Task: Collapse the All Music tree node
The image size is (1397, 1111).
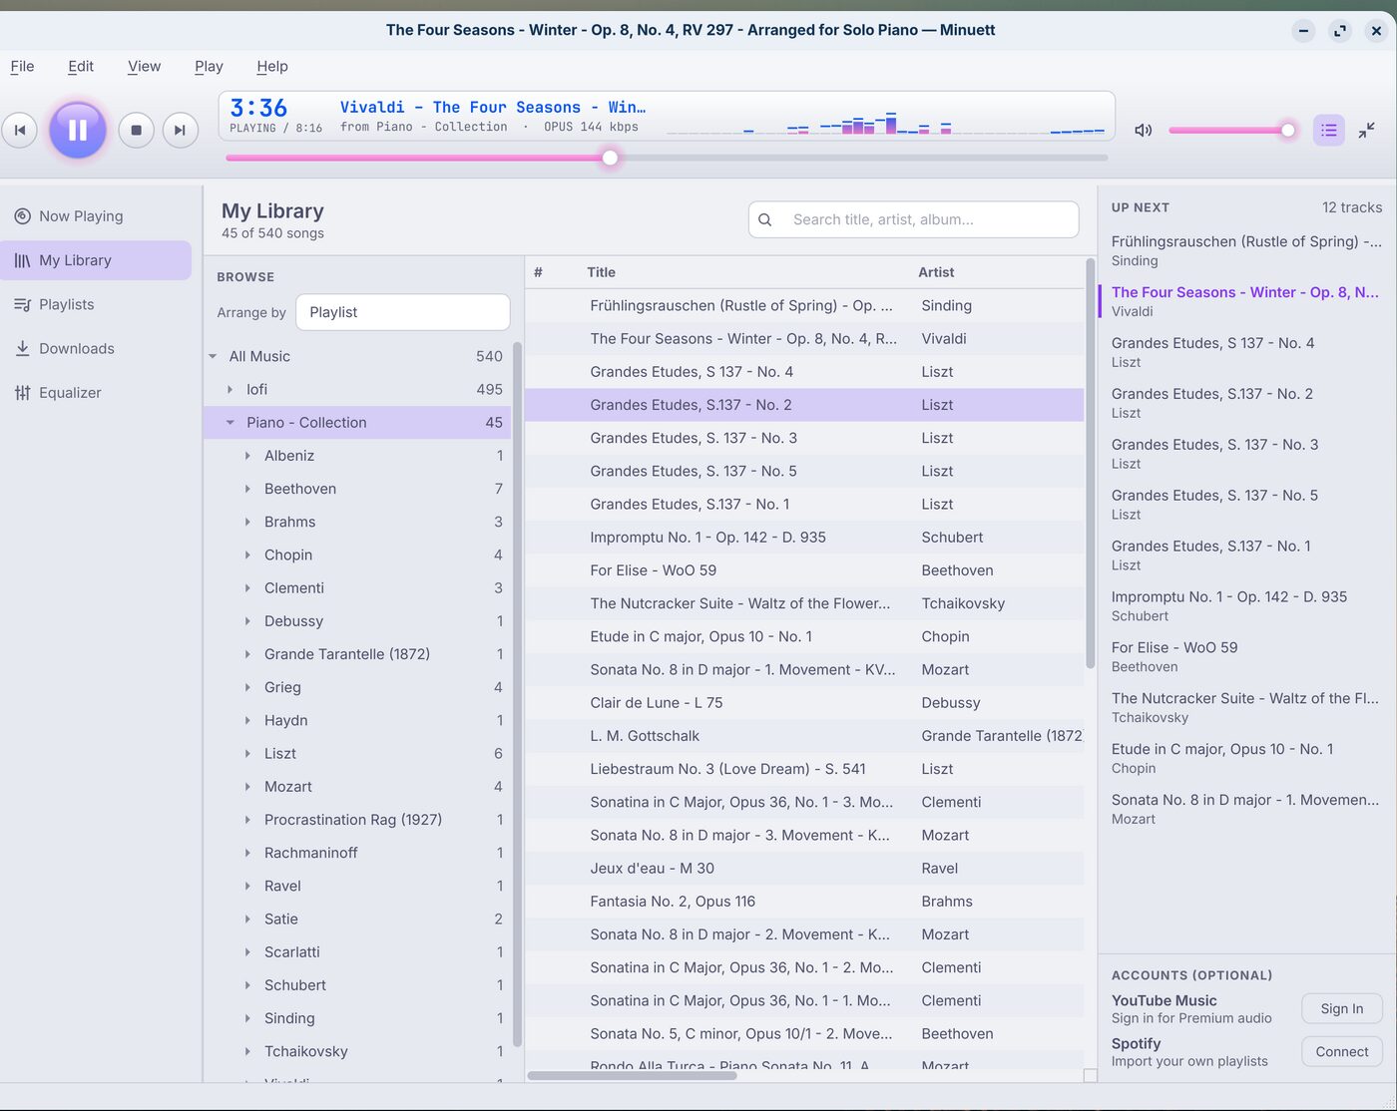Action: 213,356
